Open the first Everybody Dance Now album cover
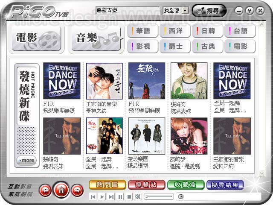The width and height of the screenshot is (273, 205). (62, 81)
